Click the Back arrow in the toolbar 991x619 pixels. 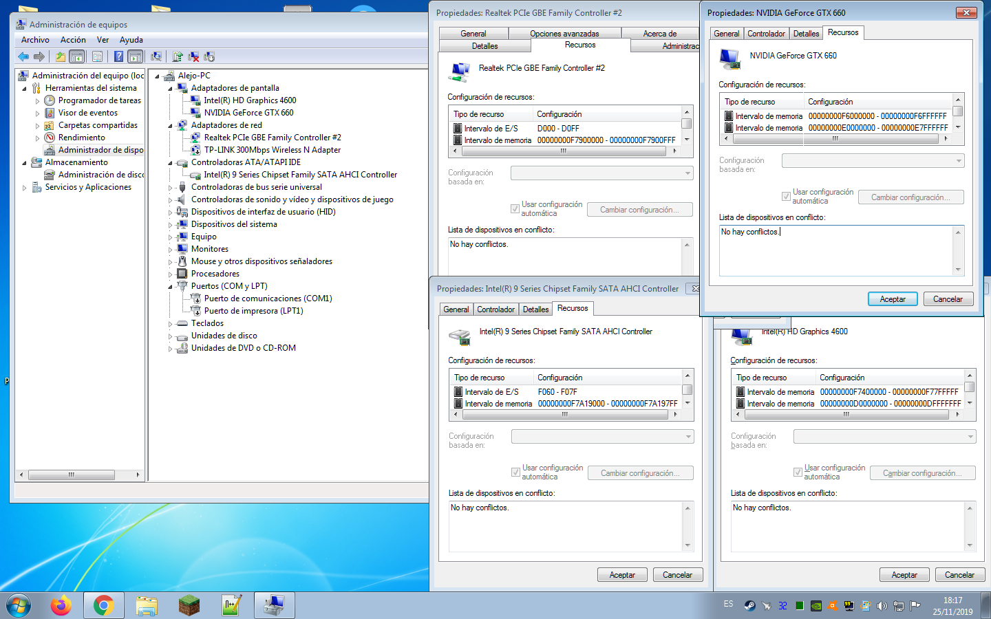point(23,56)
